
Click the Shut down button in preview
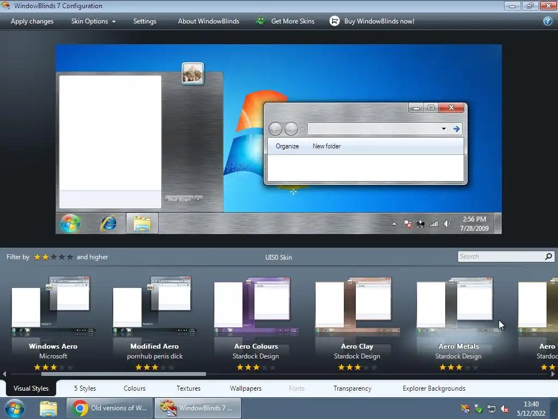click(179, 199)
